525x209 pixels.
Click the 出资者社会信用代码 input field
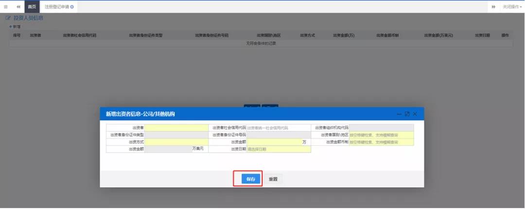(x=278, y=128)
